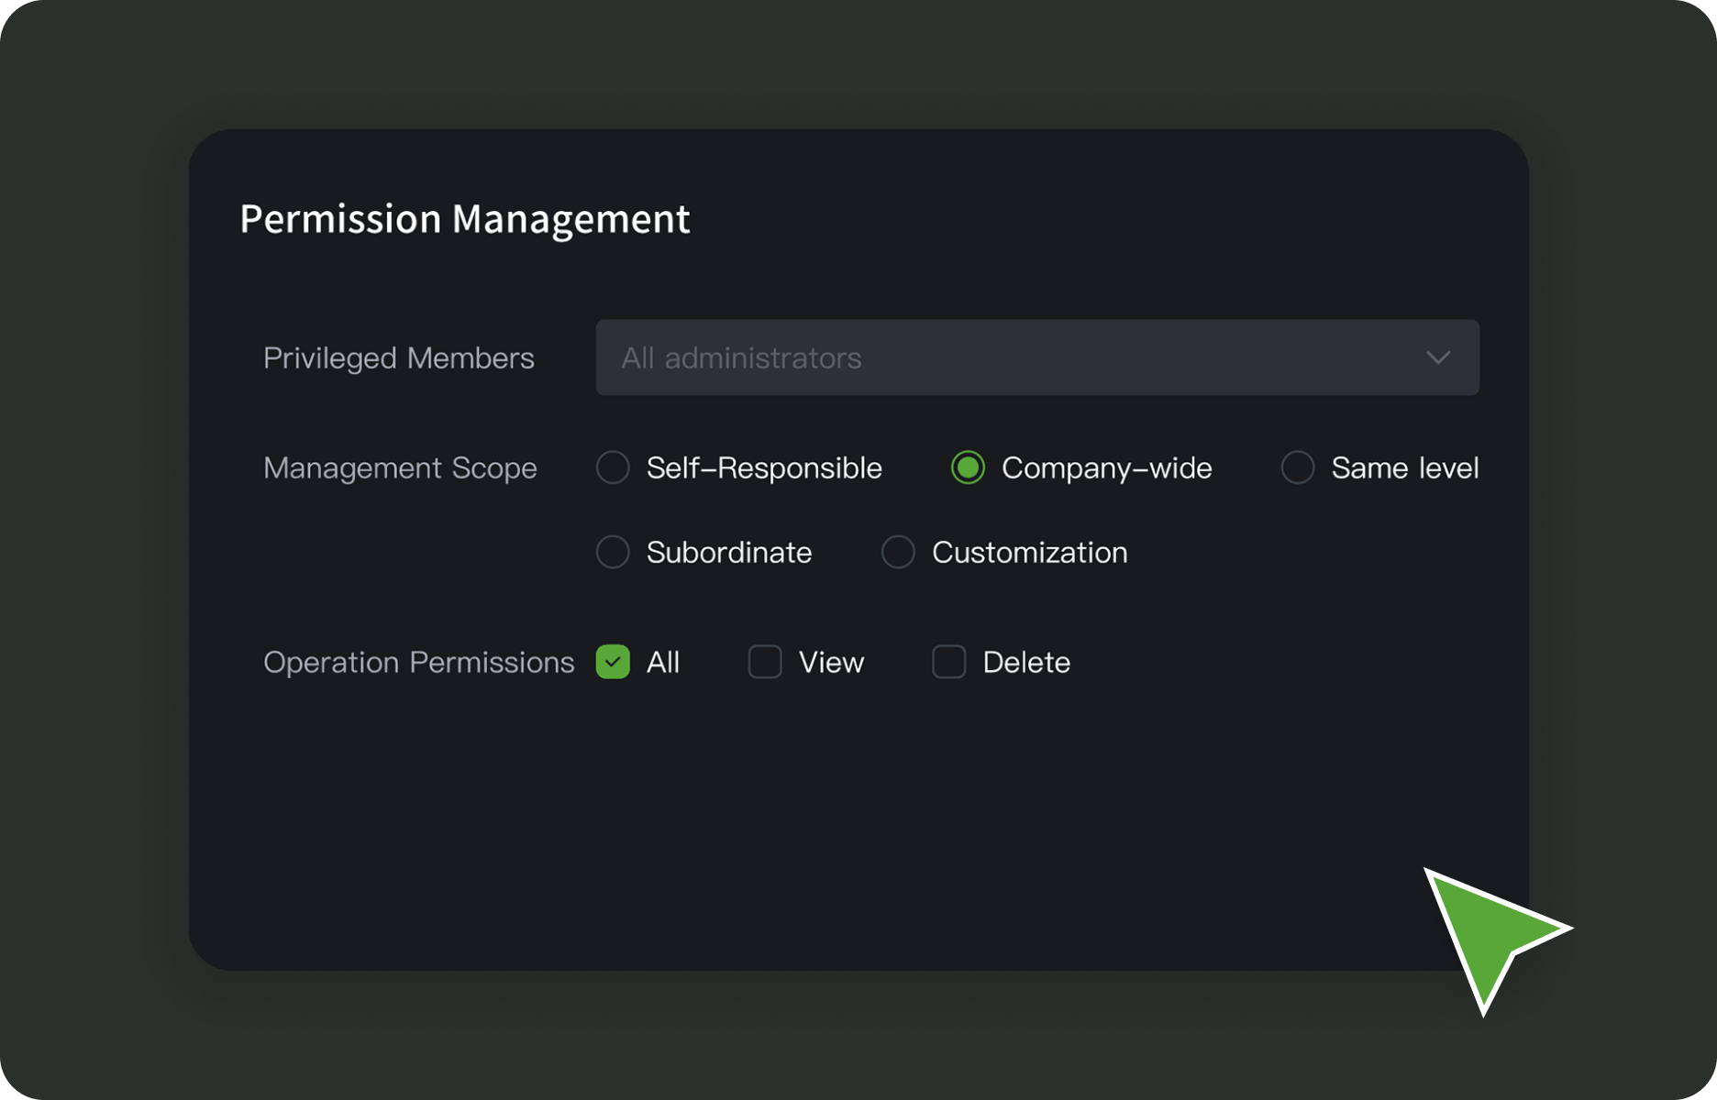This screenshot has height=1100, width=1717.
Task: Click the Management Scope field label
Action: 400,468
